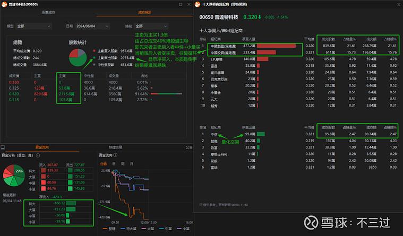Open the 時段 dropdown showing 全部
Screen dimensions: 403x236
[151, 26]
